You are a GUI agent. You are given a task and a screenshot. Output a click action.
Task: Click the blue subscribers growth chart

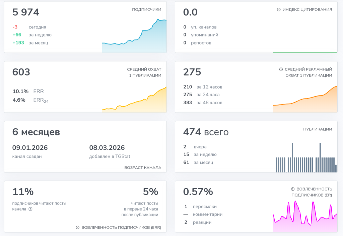134,36
